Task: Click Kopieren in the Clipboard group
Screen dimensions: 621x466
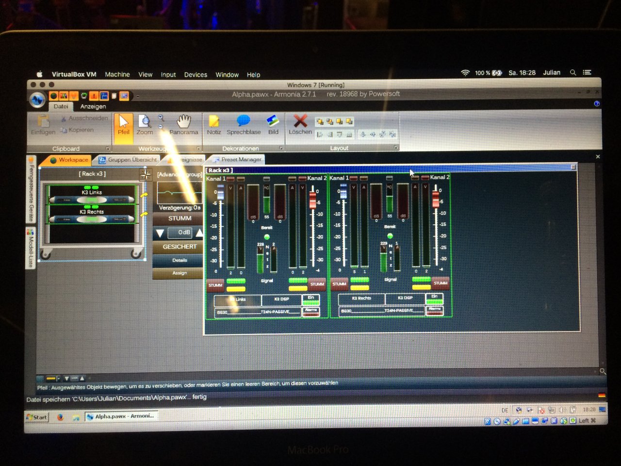Action: [78, 130]
